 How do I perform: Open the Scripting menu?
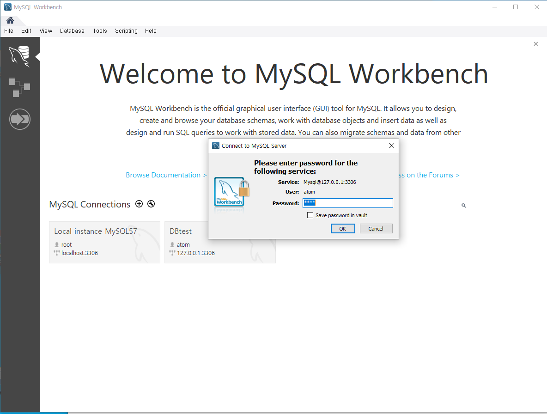pos(126,30)
